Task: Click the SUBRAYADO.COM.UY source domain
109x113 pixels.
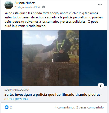Action: pos(17,90)
